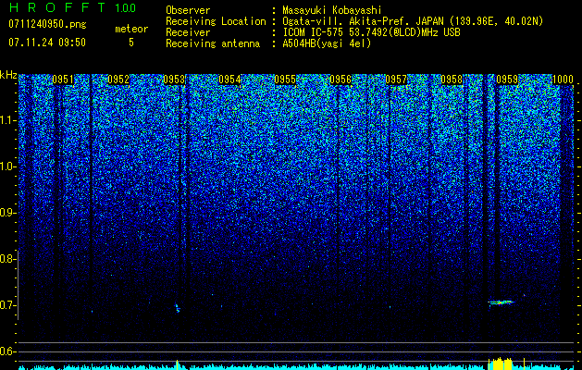
Task: Click the 0953 time marker
Action: point(174,80)
